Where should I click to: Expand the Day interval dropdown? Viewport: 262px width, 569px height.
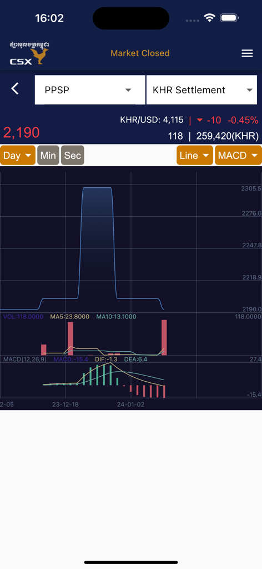pos(18,156)
